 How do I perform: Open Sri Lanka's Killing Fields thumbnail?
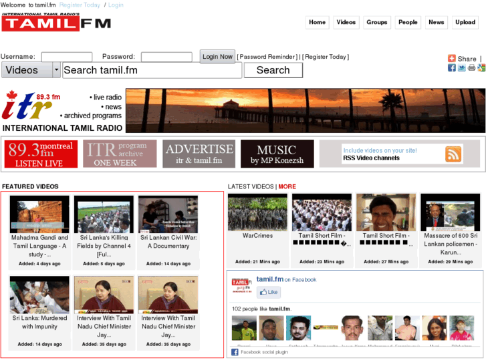104,214
